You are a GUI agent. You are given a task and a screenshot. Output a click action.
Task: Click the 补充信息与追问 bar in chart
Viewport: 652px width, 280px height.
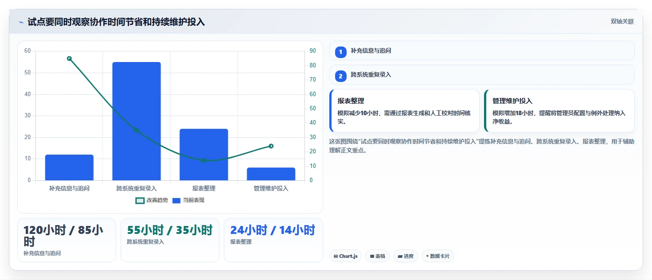[69, 167]
